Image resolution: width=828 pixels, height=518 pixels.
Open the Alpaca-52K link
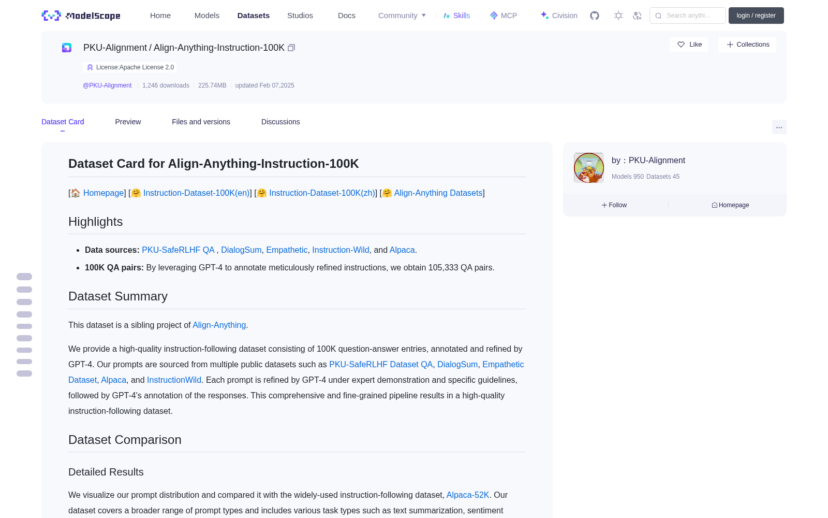(x=468, y=495)
